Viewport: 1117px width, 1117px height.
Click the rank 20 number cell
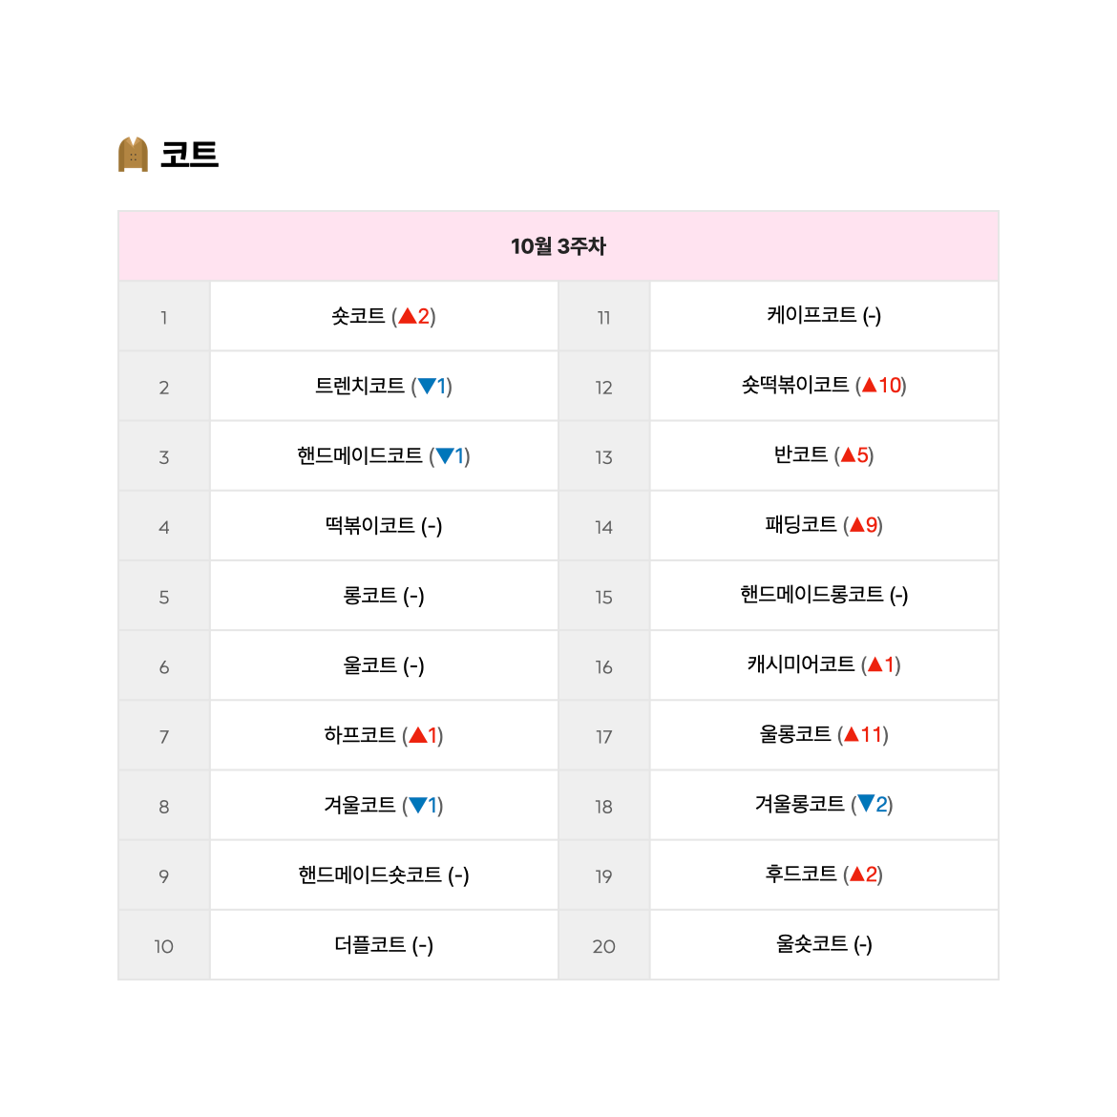coord(604,945)
